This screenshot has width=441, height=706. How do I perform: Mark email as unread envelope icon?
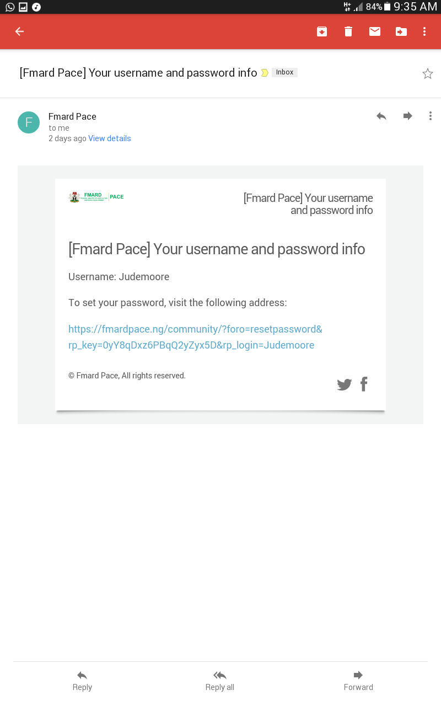click(x=375, y=31)
